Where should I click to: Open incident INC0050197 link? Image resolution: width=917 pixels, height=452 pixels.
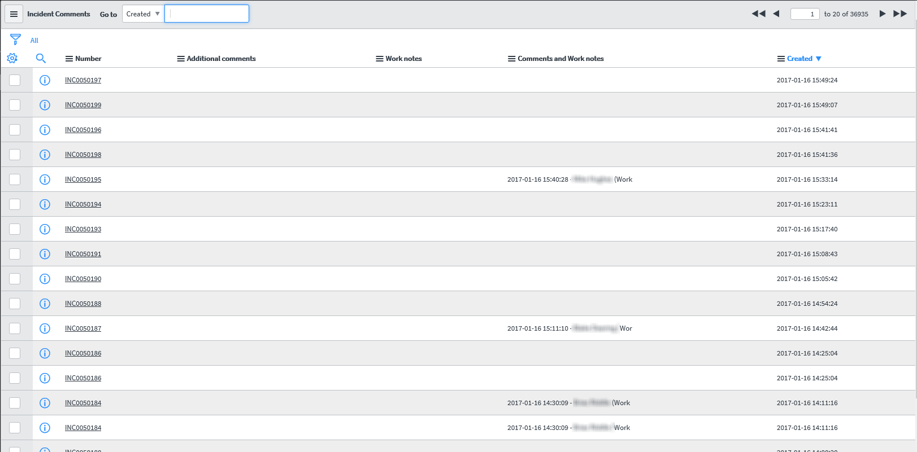(83, 80)
